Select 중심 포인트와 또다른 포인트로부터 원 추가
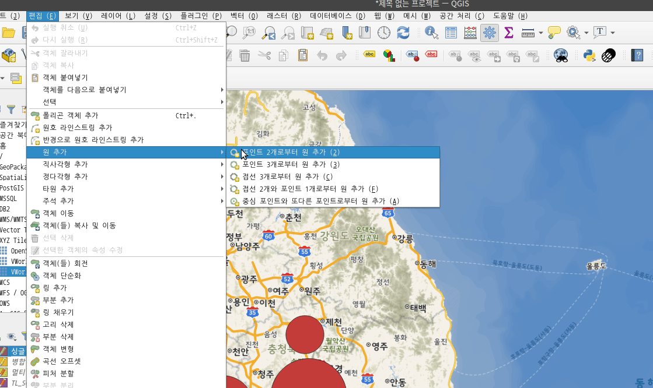 tap(333, 201)
